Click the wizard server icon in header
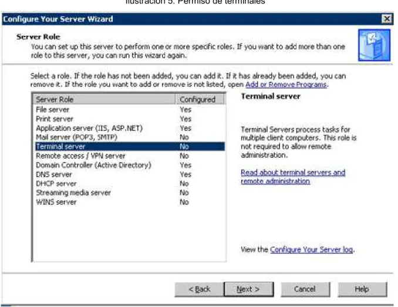Screen dimensions: 398x307 tap(374, 45)
